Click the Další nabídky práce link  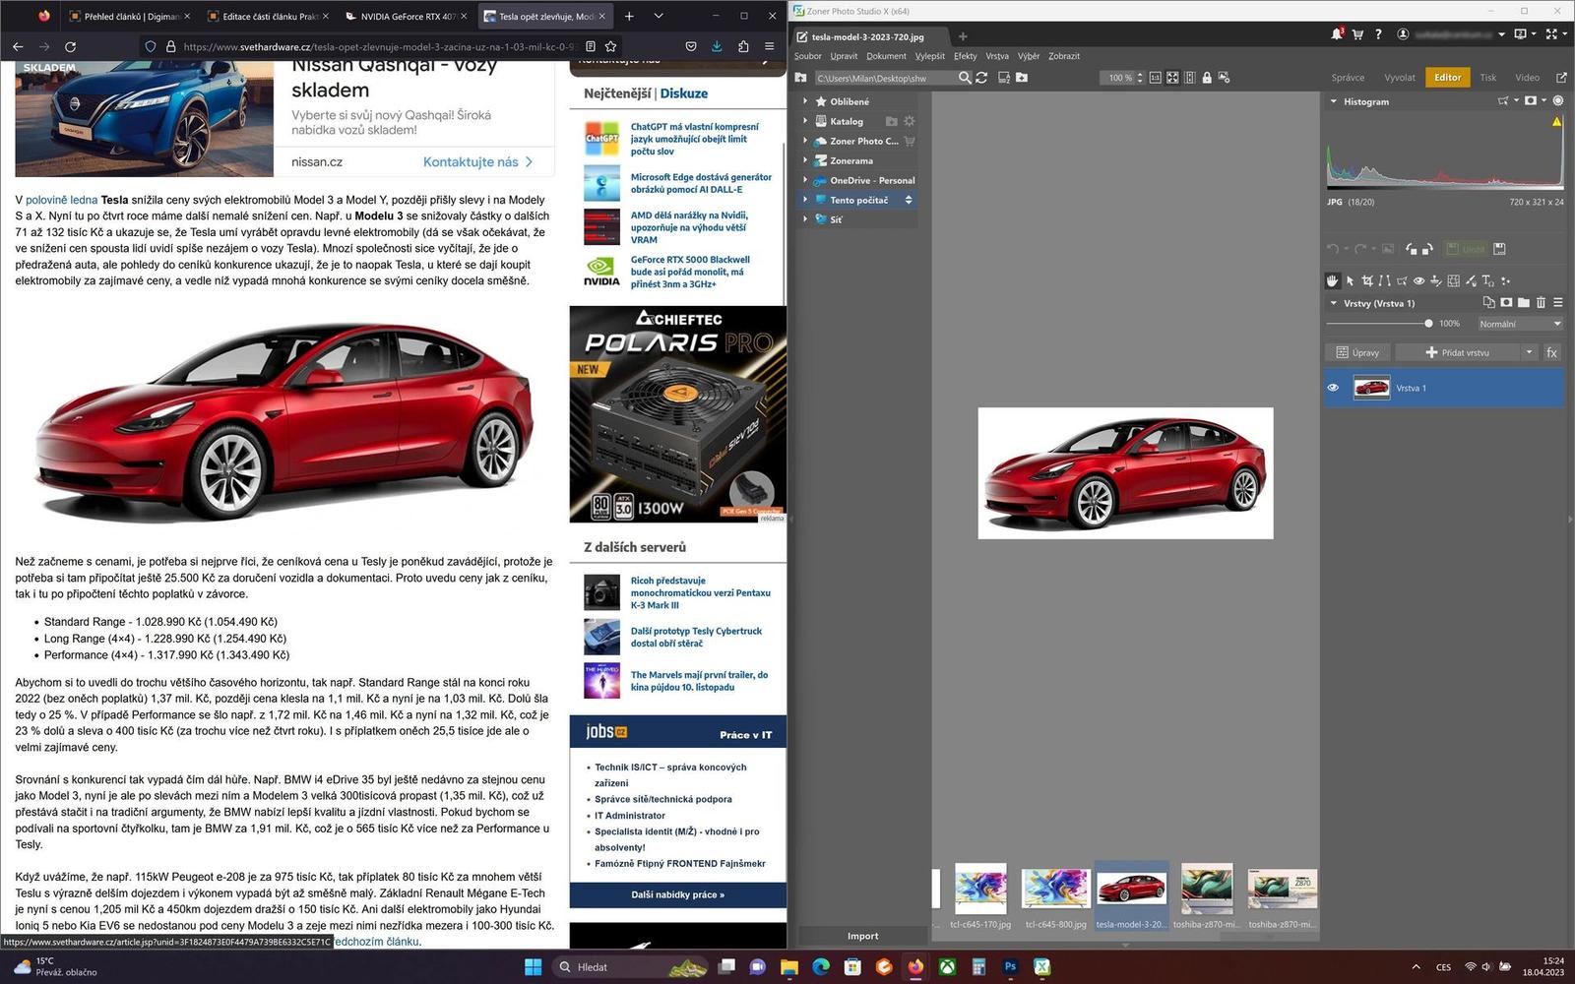pyautogui.click(x=677, y=894)
